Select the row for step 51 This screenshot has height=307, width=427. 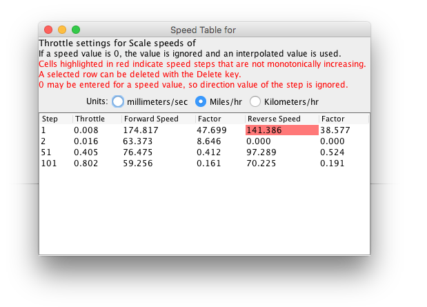point(204,152)
